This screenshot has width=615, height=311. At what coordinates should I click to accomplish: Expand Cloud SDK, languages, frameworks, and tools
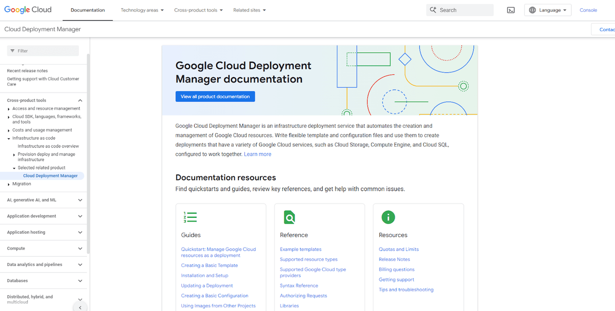(9, 117)
